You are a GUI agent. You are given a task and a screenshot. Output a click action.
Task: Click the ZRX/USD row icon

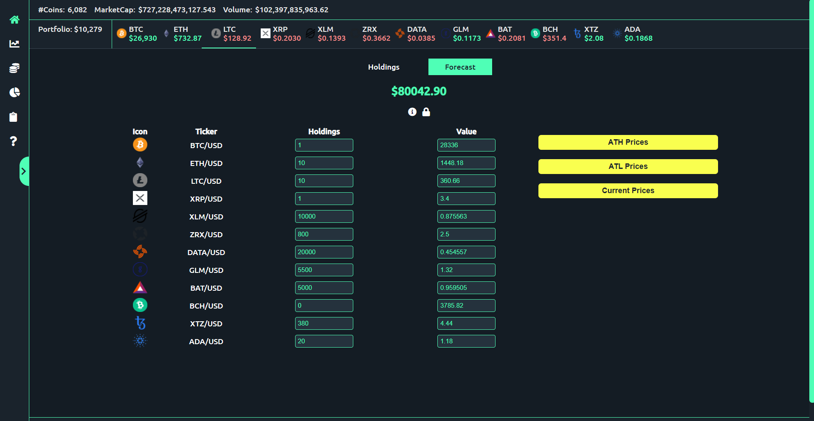pyautogui.click(x=140, y=234)
